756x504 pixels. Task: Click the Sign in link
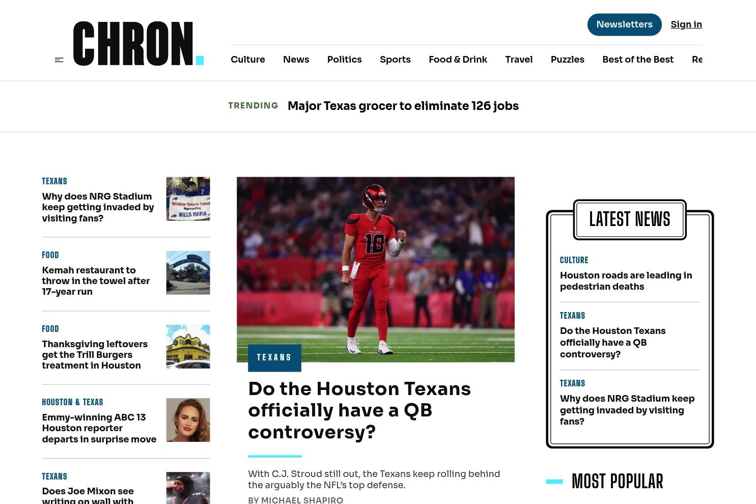(x=686, y=24)
